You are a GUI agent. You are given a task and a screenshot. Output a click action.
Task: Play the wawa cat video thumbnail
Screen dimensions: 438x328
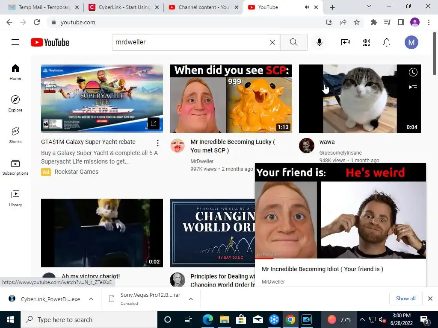[360, 99]
